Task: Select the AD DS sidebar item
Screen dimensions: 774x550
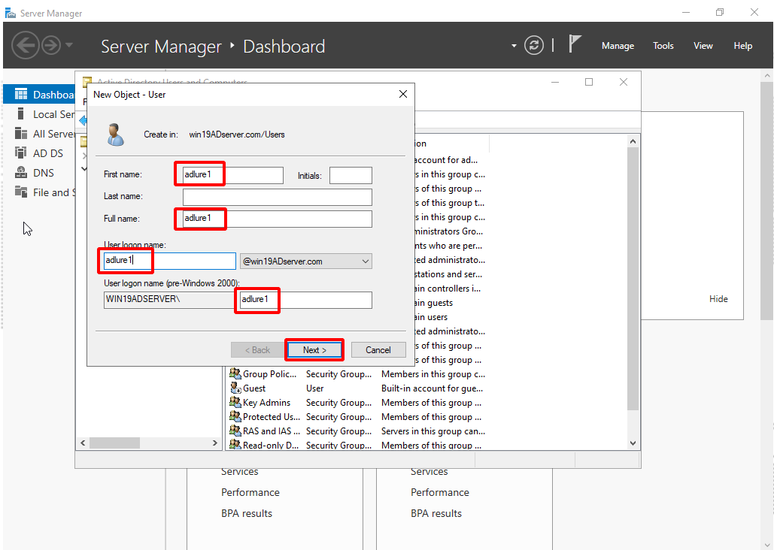Action: coord(48,153)
